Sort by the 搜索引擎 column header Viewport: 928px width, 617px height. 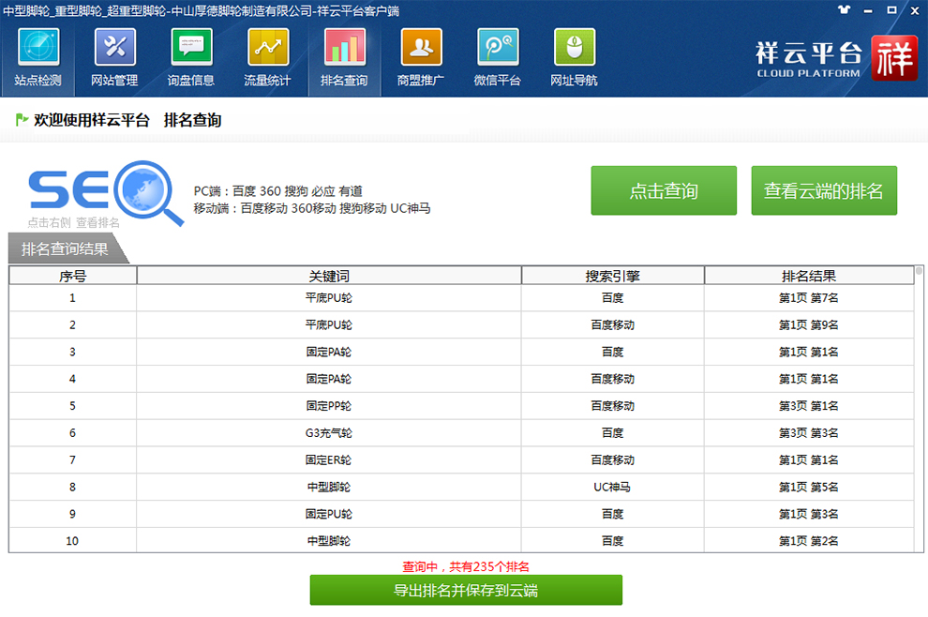point(612,276)
